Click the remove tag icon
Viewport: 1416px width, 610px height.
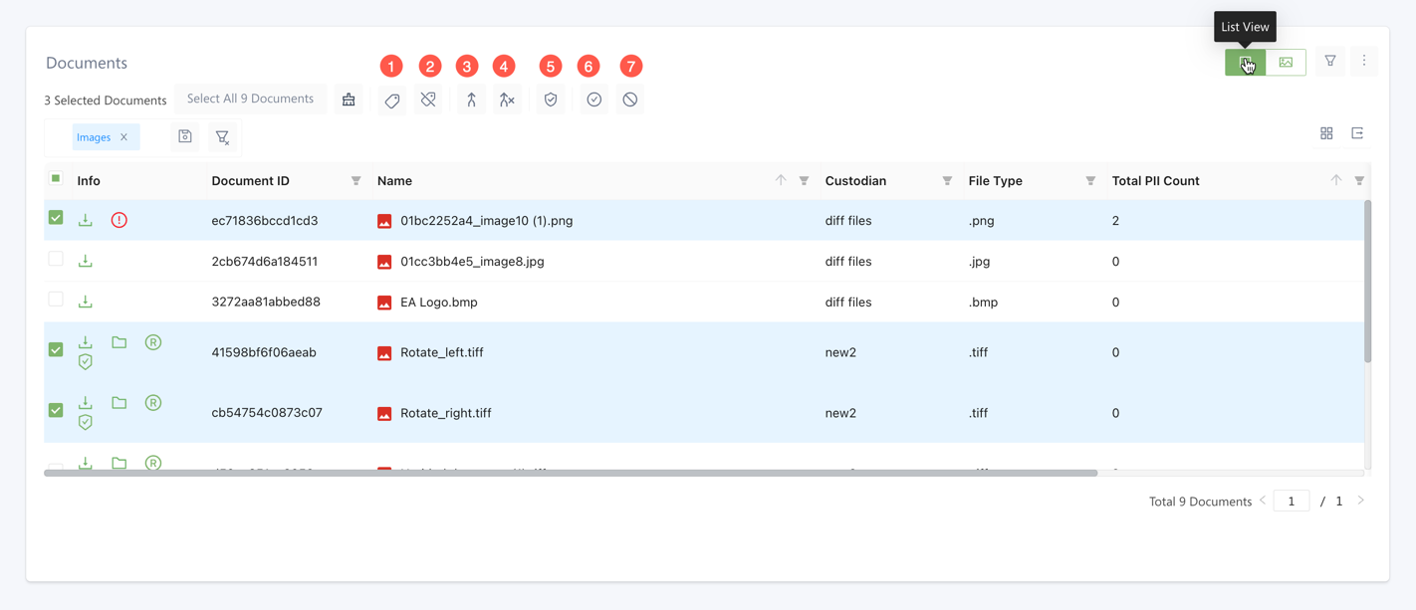[x=428, y=100]
